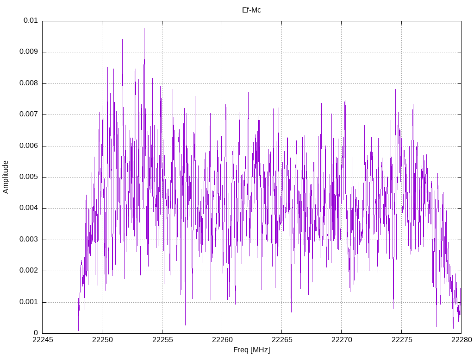Viewport: 474px width, 356px height.
Task: Click x-axis tick label 22280
Action: pyautogui.click(x=462, y=340)
